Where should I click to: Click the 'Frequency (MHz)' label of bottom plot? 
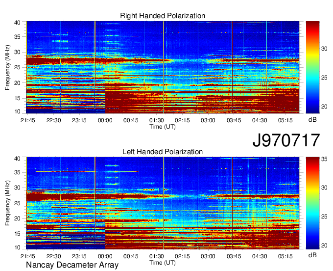[7, 203]
